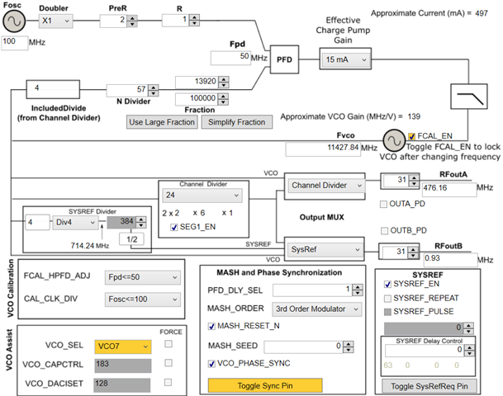Open FCAL_HPFD_ADJ dropdown

[142, 277]
